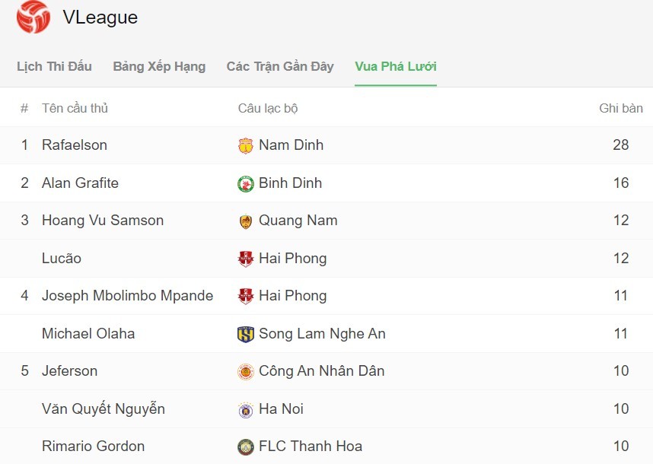
Task: Click the Song Lam Nghe An crest
Action: click(x=245, y=334)
